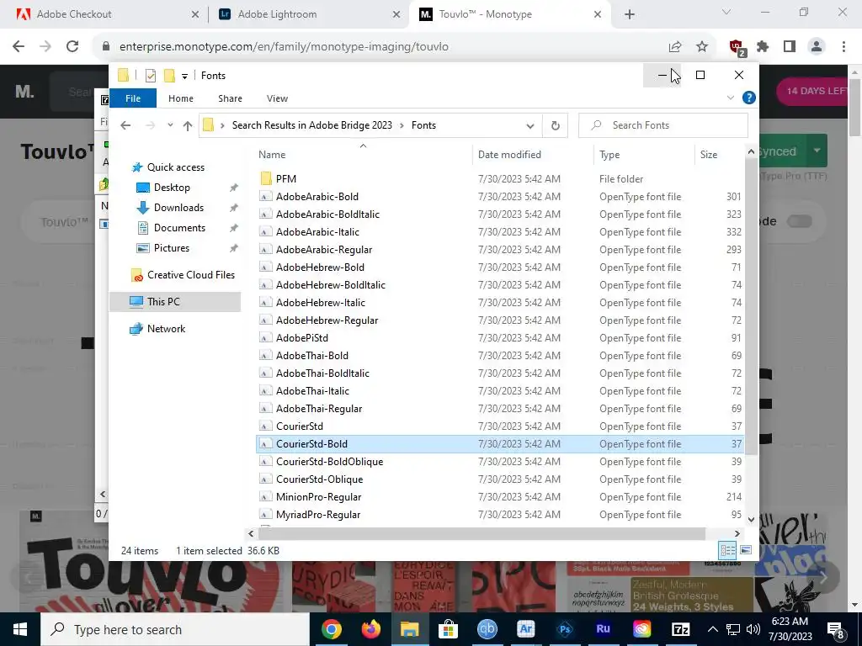Click the Share page icon in Chrome
The width and height of the screenshot is (862, 646).
coord(675,47)
